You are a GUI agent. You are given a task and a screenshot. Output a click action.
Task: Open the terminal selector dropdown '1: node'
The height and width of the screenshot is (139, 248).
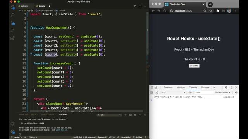pos(109,115)
